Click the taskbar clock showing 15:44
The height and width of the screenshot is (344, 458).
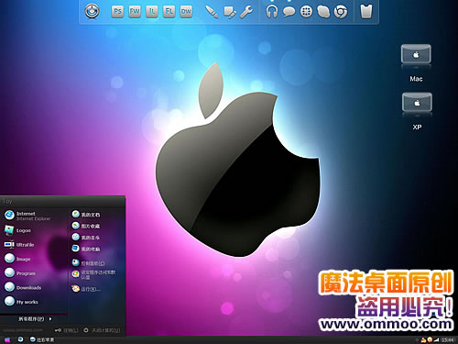pyautogui.click(x=447, y=339)
